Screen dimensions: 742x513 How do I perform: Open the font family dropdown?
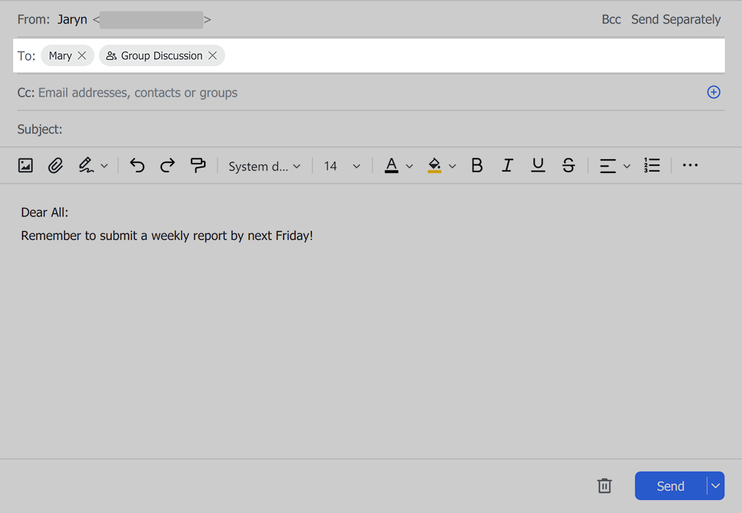point(264,166)
